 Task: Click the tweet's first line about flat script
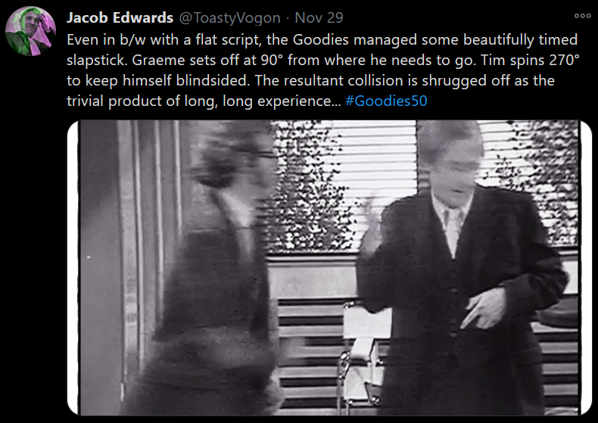322,39
